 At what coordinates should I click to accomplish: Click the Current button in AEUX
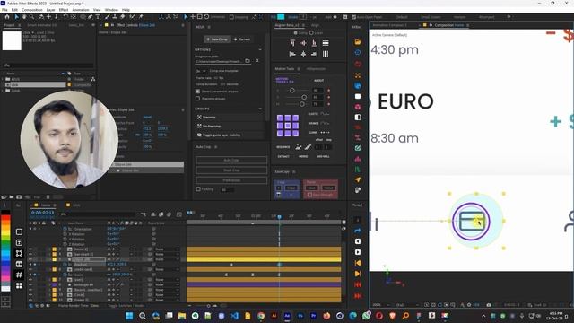[x=242, y=39]
